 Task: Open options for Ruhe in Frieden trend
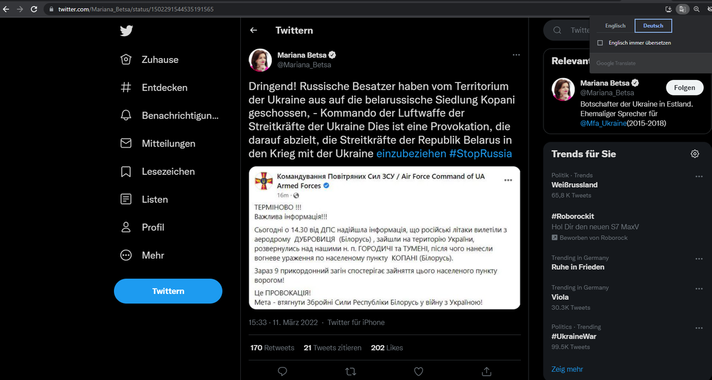coord(698,258)
